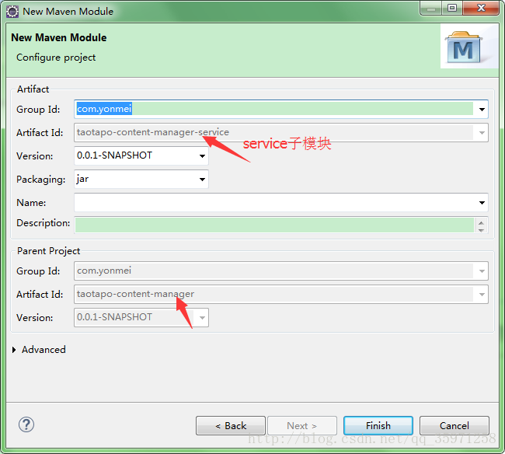The image size is (505, 454).
Task: Click the Cancel button
Action: (x=454, y=426)
